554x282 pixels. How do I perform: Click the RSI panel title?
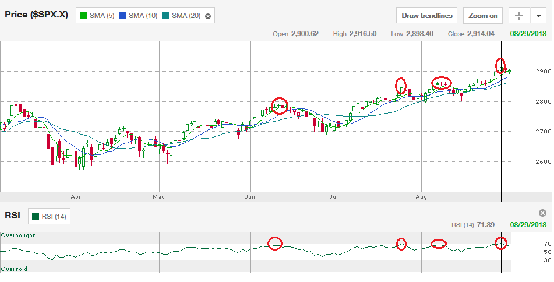[12, 216]
